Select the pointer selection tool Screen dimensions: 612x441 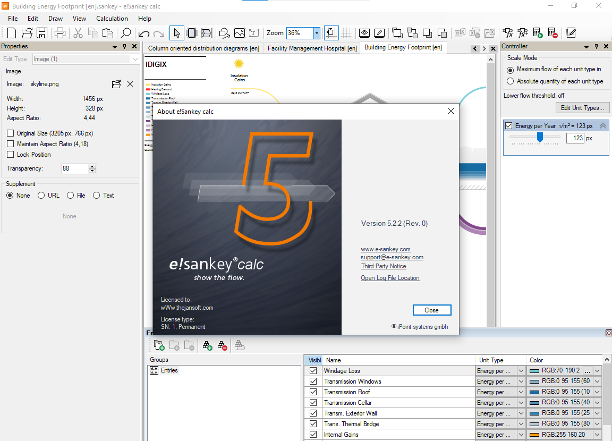(x=177, y=33)
